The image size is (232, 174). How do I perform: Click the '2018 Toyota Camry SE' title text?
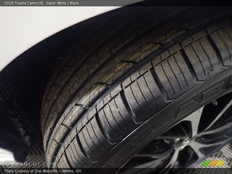click(x=24, y=3)
